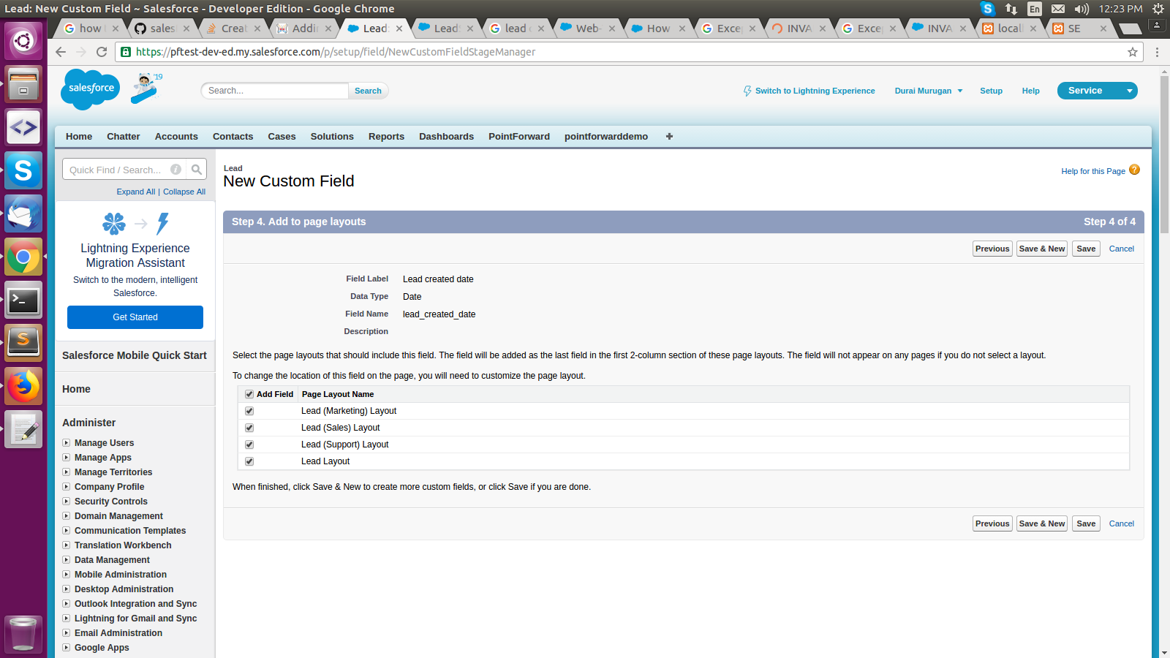This screenshot has height=658, width=1170.
Task: Add a tab with the plus icon
Action: [669, 137]
